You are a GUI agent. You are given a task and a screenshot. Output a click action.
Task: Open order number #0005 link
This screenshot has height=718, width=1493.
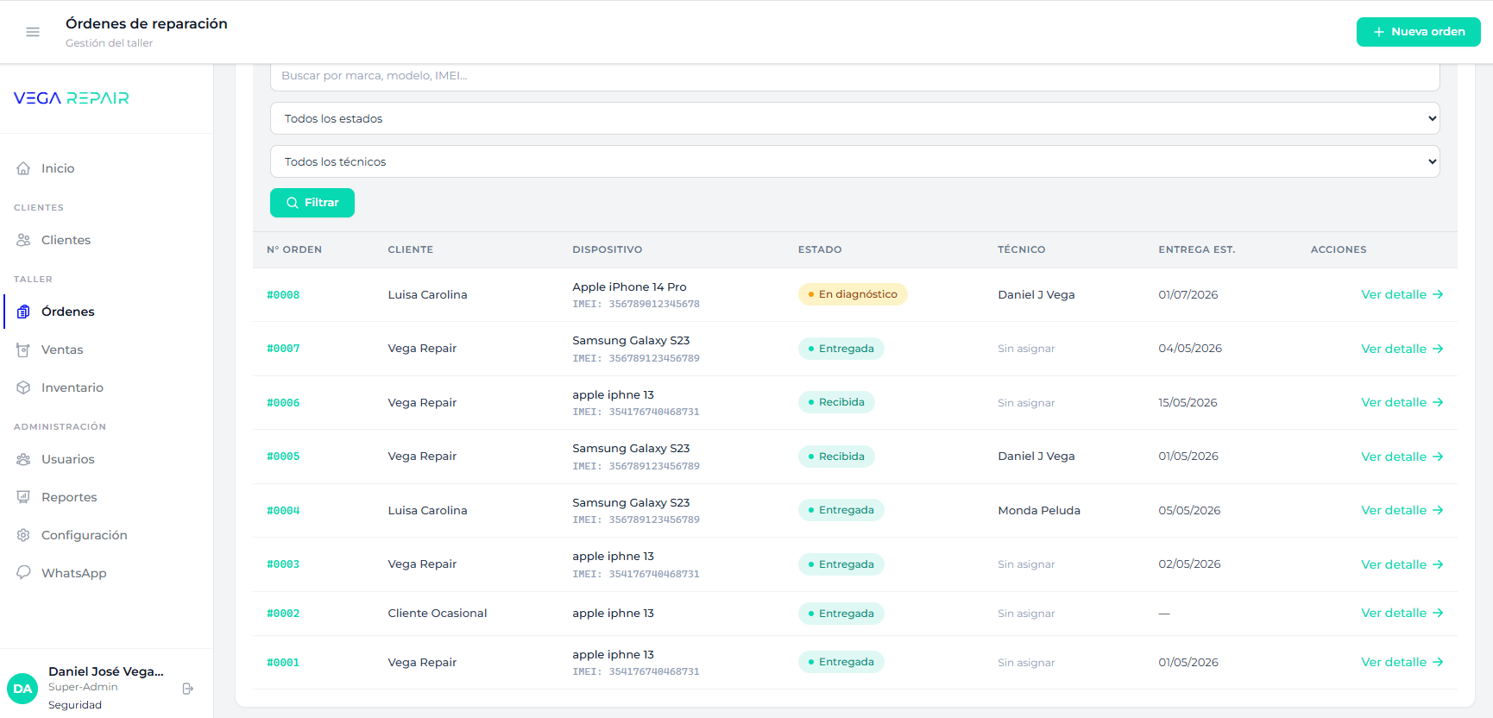[283, 457]
